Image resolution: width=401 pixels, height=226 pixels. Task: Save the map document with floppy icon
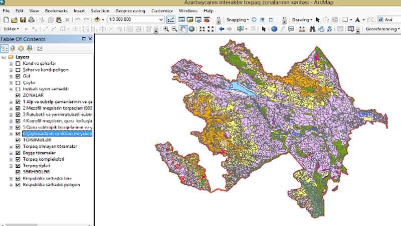tap(23, 20)
